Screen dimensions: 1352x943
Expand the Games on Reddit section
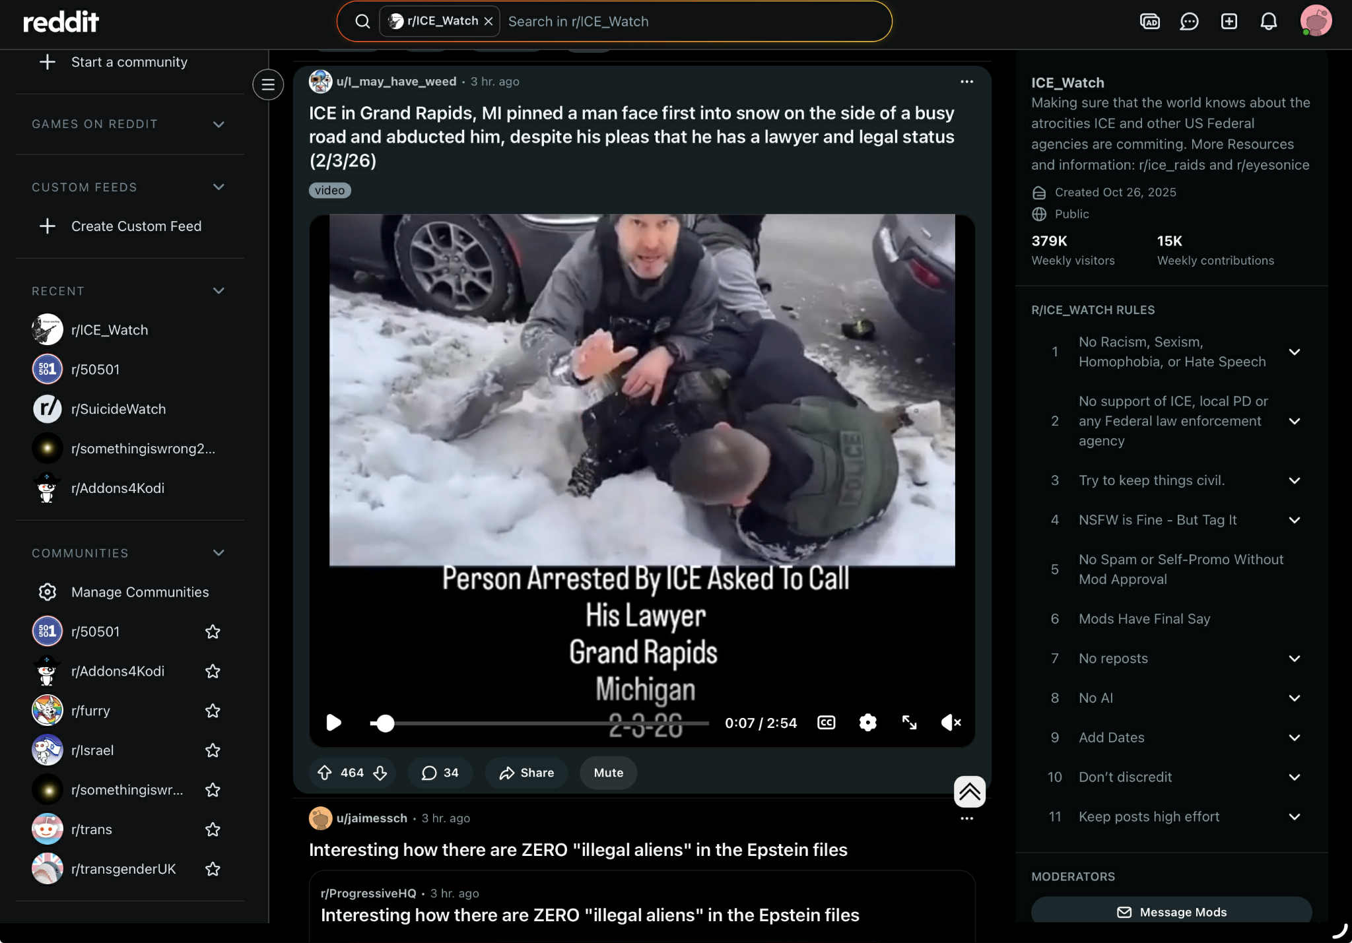tap(219, 124)
